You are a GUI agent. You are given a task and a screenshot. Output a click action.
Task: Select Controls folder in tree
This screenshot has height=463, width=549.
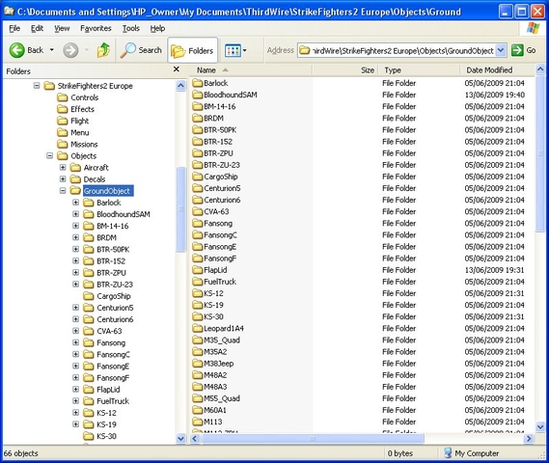[x=78, y=97]
